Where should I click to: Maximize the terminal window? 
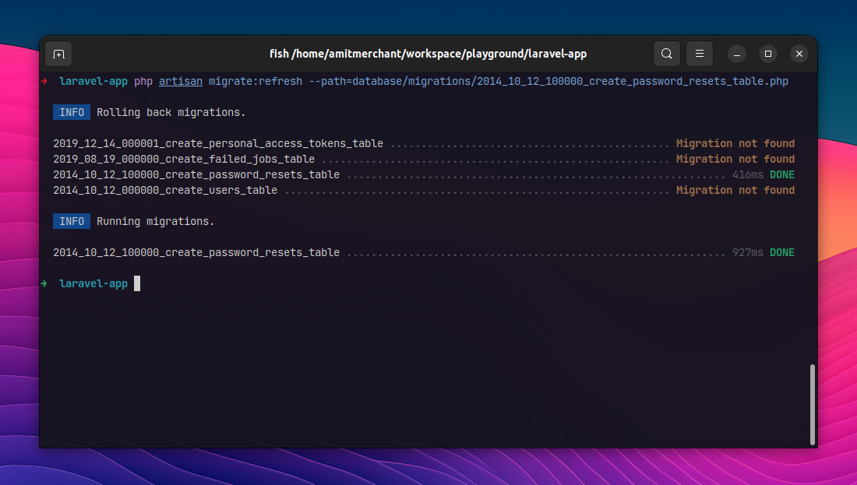(x=768, y=54)
